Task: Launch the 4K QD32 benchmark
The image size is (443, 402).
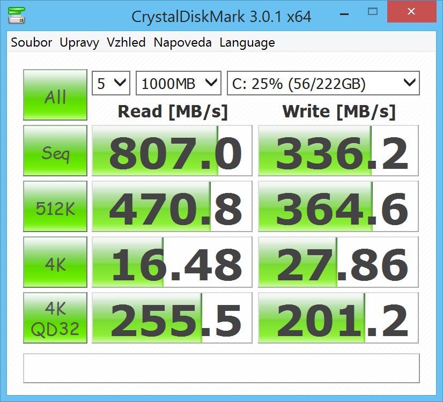Action: click(55, 318)
